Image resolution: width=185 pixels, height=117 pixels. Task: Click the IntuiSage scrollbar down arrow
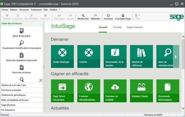pyautogui.click(x=183, y=108)
